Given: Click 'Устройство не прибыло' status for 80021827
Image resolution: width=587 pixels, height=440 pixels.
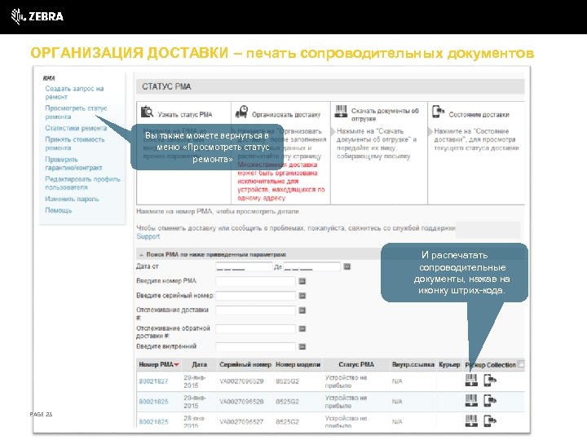Looking at the screenshot, I should coord(346,381).
